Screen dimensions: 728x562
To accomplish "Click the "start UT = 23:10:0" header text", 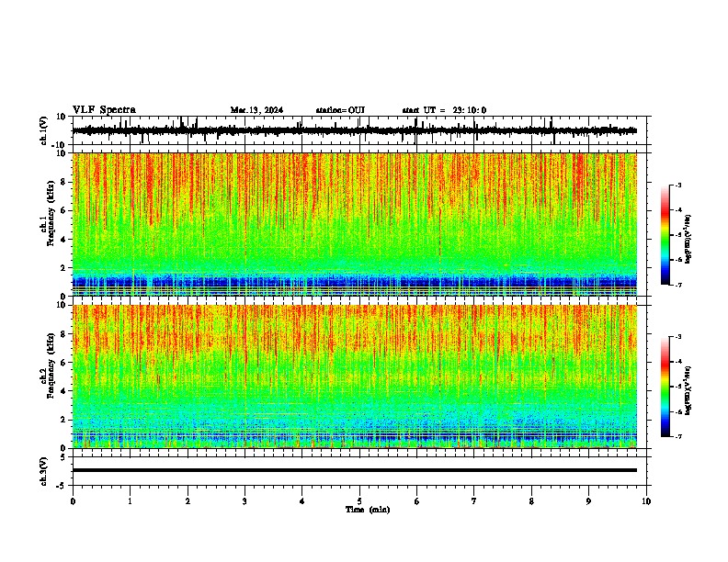I will coord(444,110).
